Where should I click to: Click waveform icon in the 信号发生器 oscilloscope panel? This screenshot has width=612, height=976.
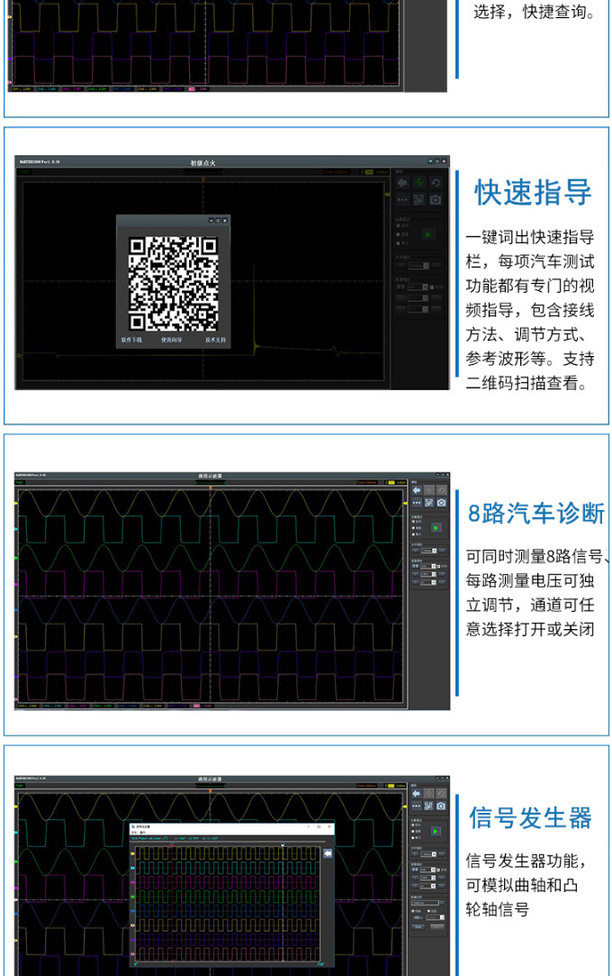pyautogui.click(x=428, y=794)
